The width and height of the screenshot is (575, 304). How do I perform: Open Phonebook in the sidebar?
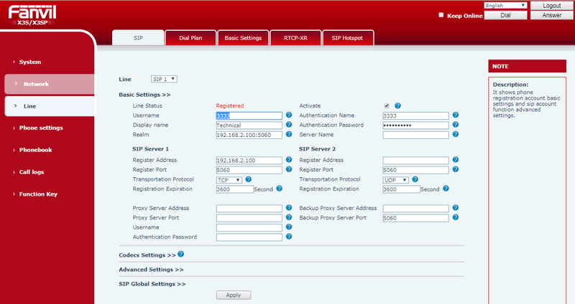[36, 150]
